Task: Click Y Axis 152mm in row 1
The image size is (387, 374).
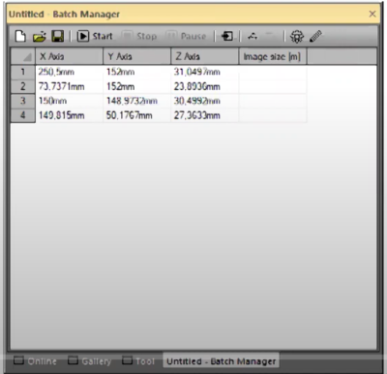Action: tap(136, 72)
